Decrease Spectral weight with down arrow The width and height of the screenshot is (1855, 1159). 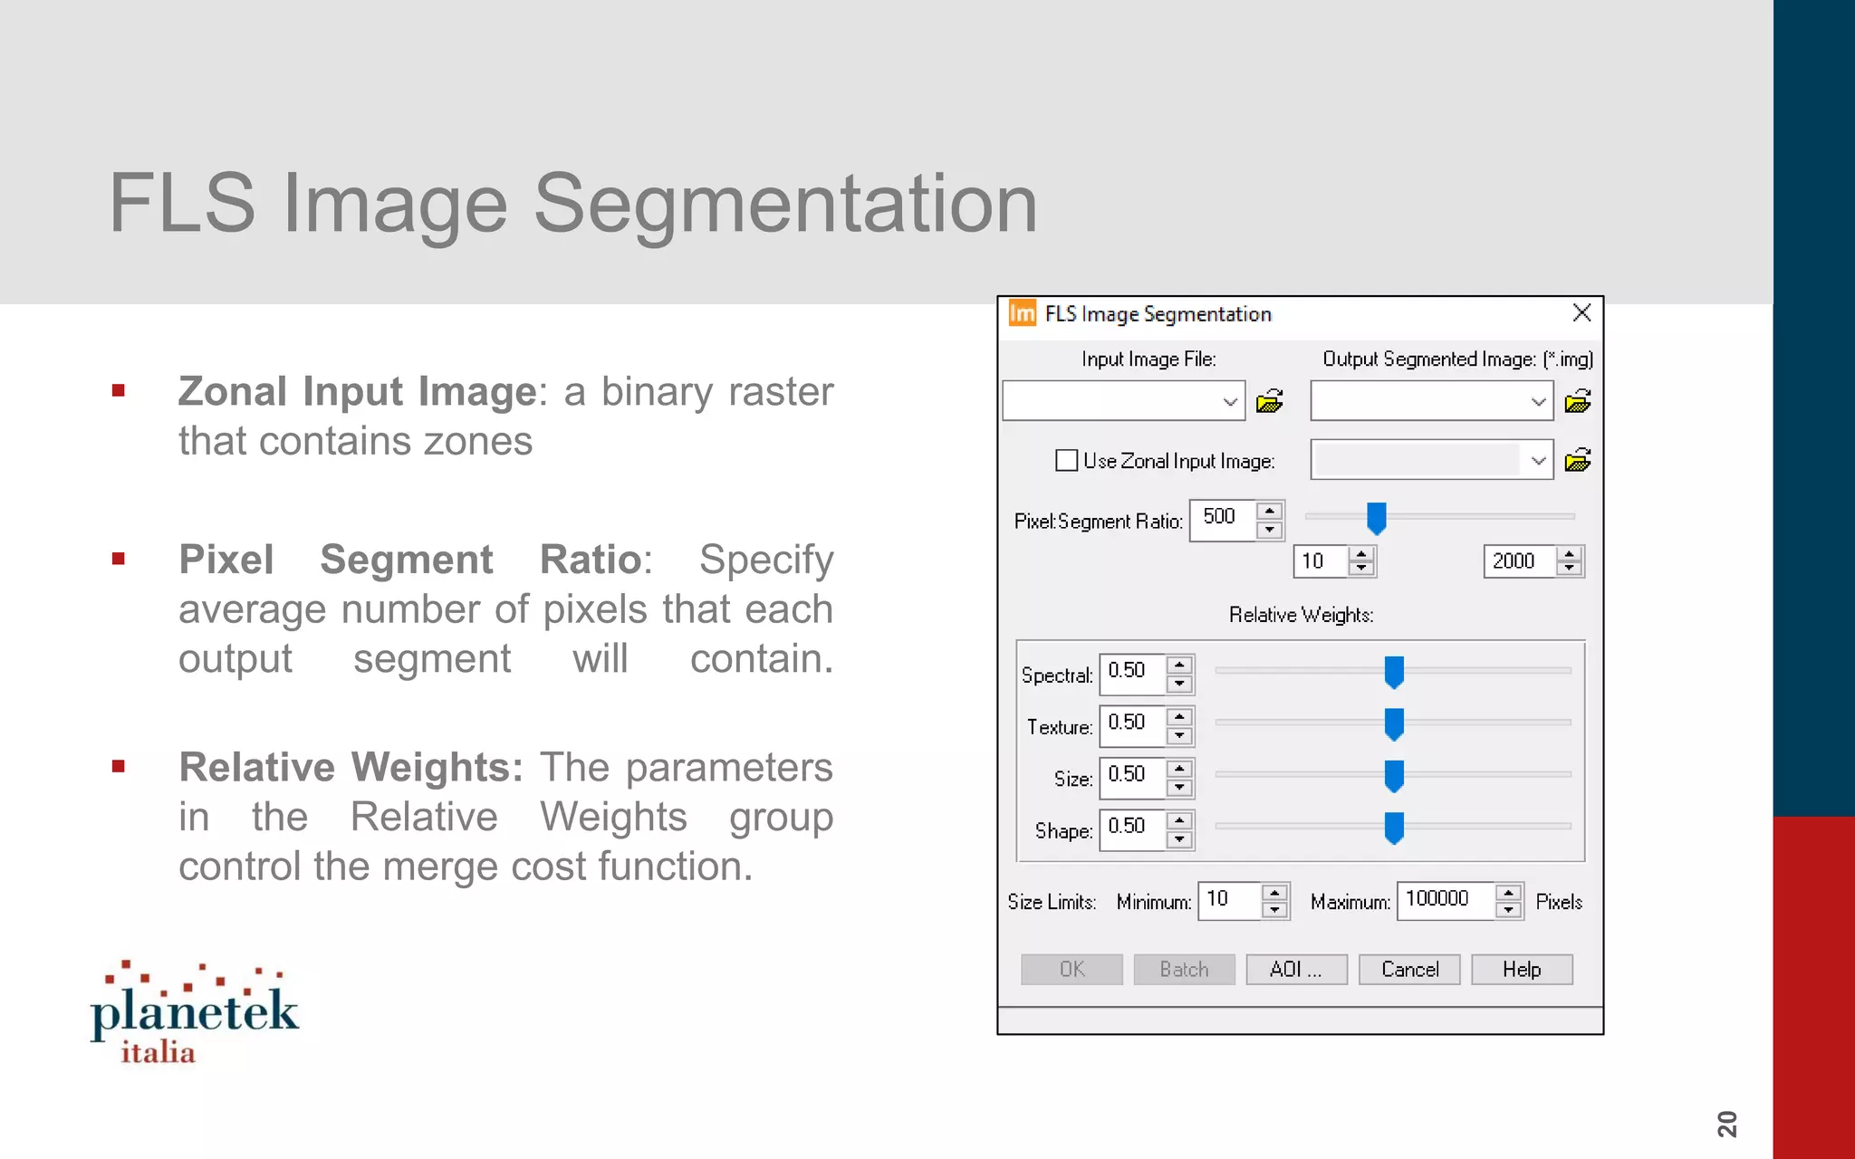coord(1179,685)
